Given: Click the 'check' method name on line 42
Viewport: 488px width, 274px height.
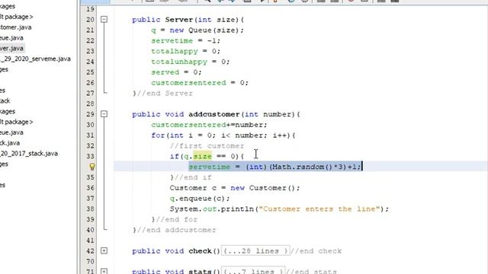Looking at the screenshot, I should tap(200, 251).
